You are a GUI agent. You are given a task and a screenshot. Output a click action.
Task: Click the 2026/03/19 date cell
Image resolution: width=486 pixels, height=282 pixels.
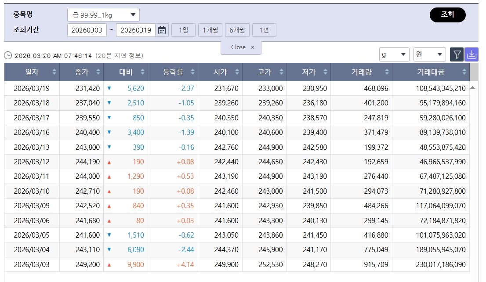pos(32,88)
